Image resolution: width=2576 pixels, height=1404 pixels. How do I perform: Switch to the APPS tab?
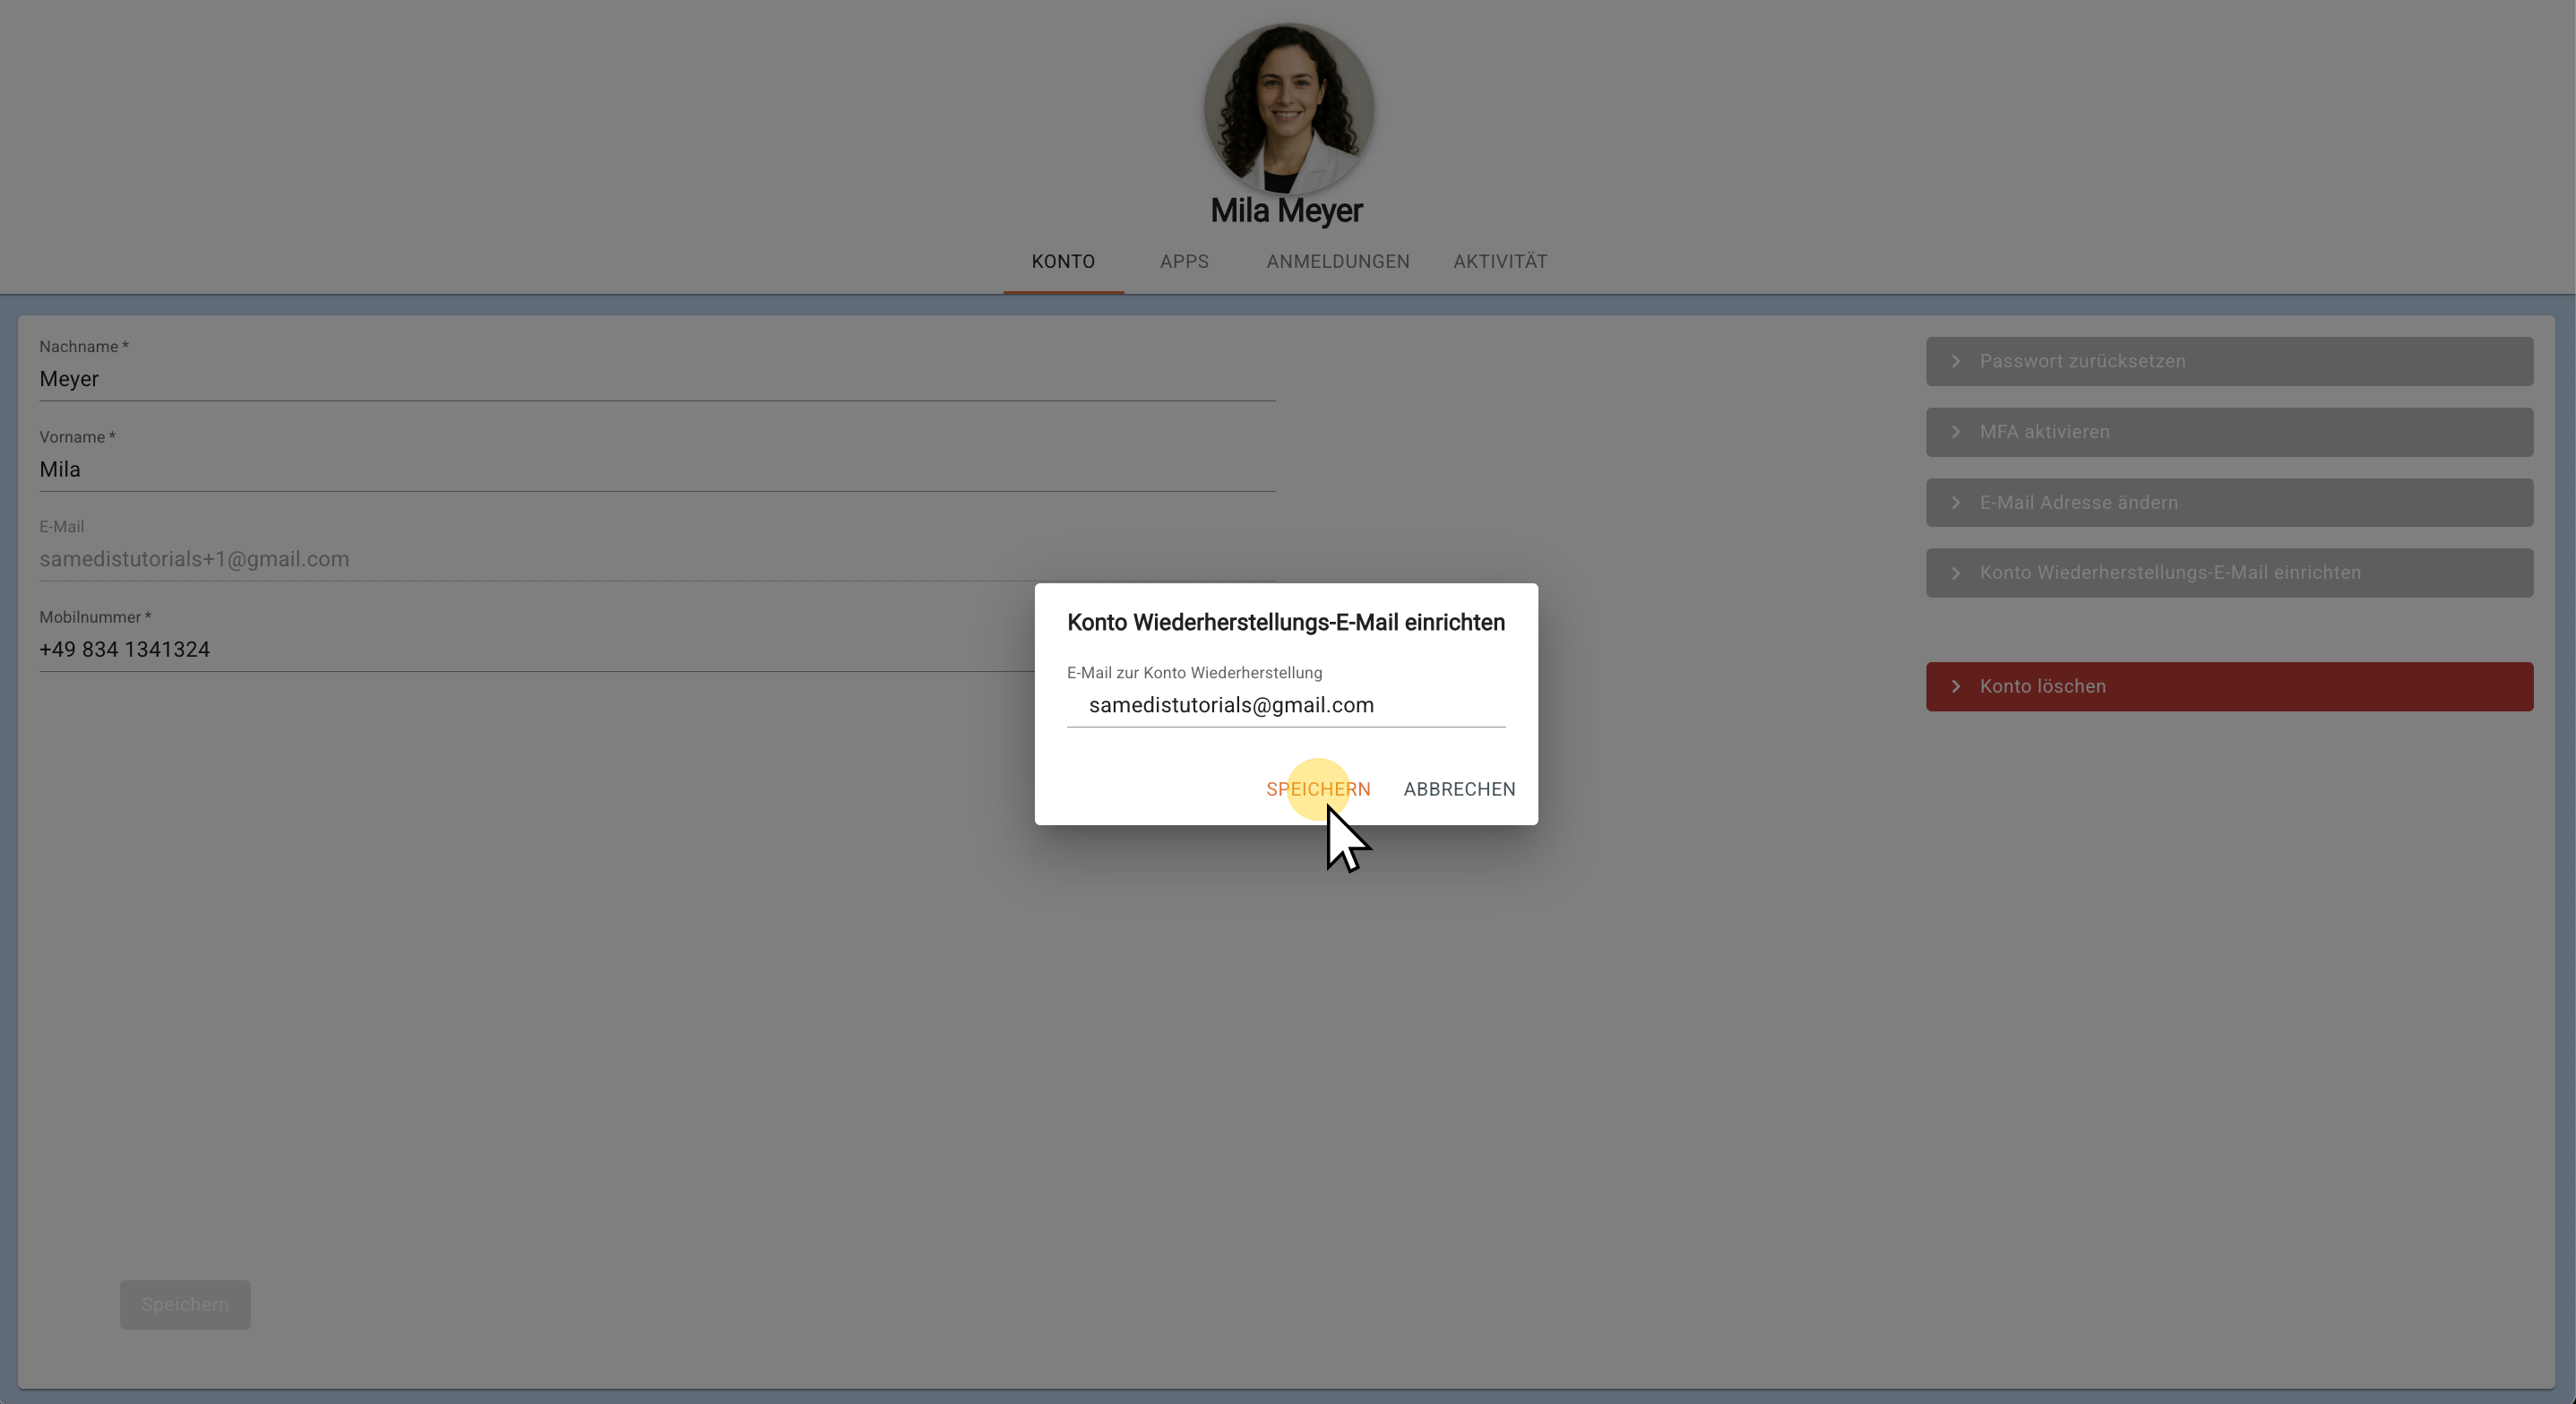1184,261
